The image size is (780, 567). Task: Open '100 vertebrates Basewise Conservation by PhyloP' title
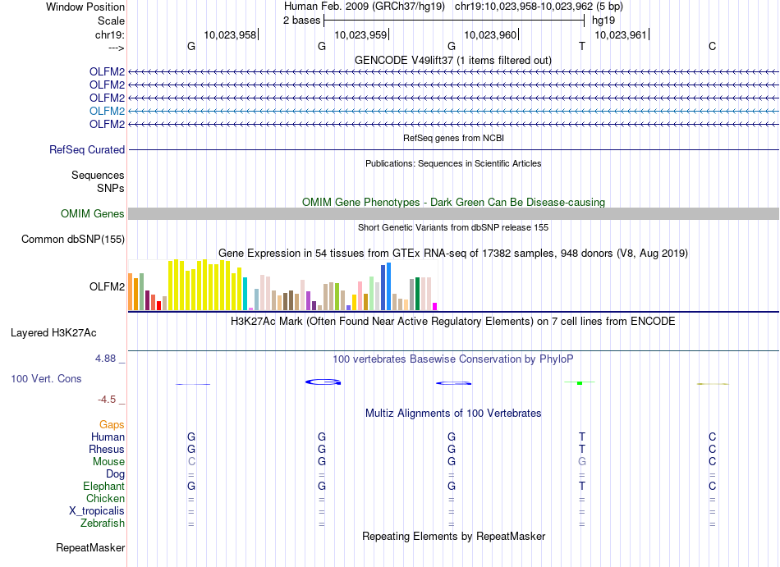[x=453, y=359]
